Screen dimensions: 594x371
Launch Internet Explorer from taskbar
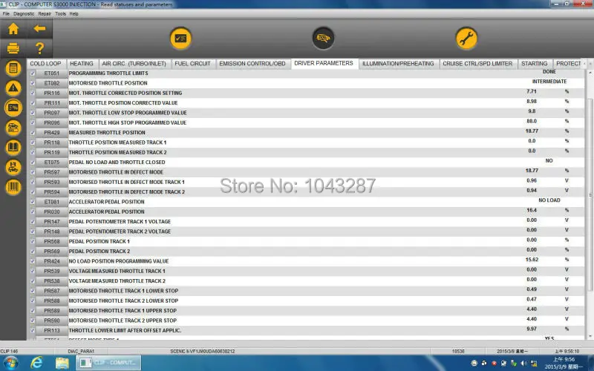click(36, 363)
